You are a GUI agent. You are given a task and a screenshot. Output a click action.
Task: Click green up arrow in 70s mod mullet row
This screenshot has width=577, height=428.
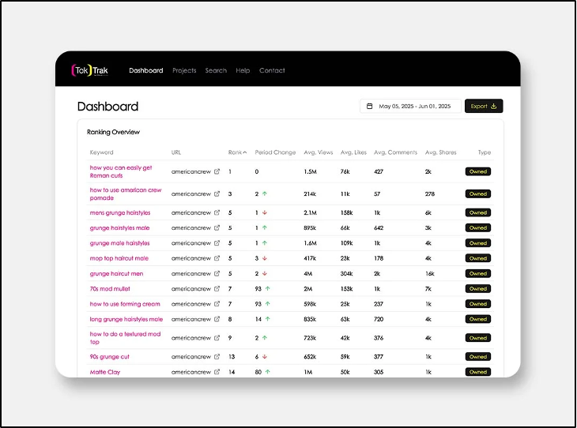pos(267,289)
